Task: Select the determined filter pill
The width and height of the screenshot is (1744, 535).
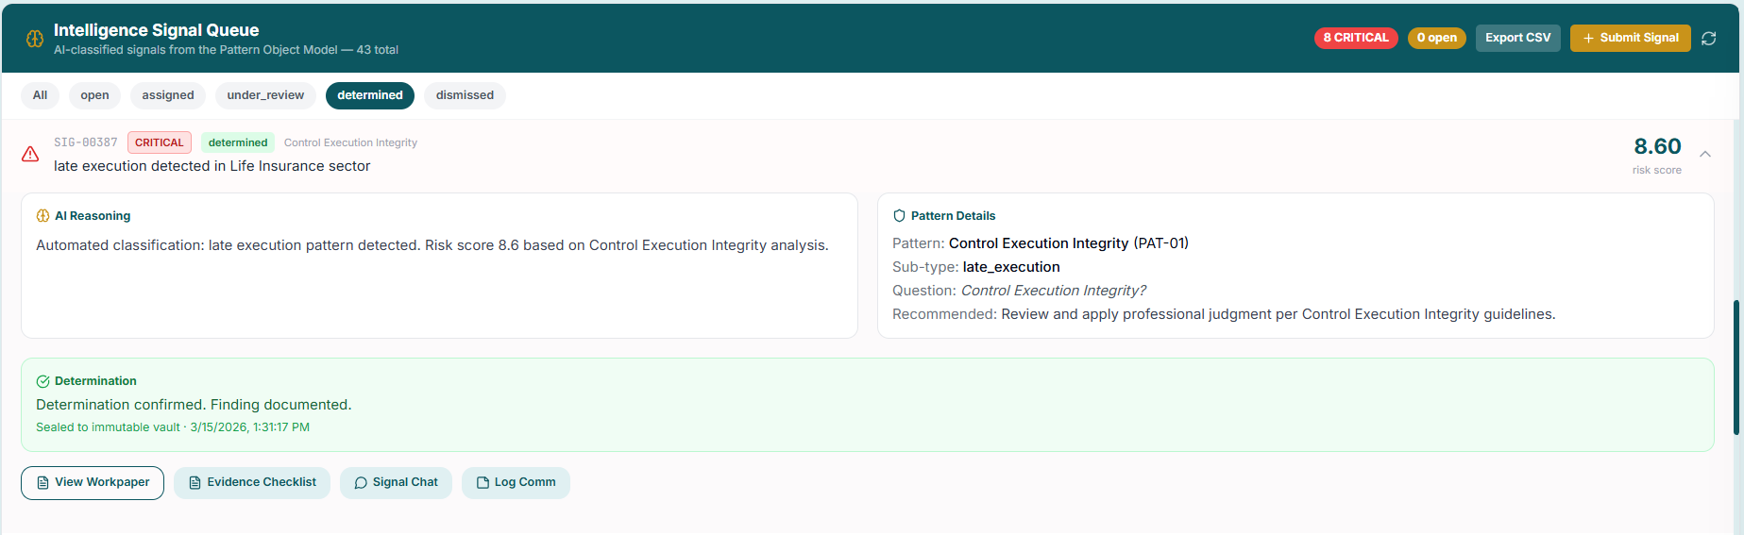Action: [x=370, y=95]
